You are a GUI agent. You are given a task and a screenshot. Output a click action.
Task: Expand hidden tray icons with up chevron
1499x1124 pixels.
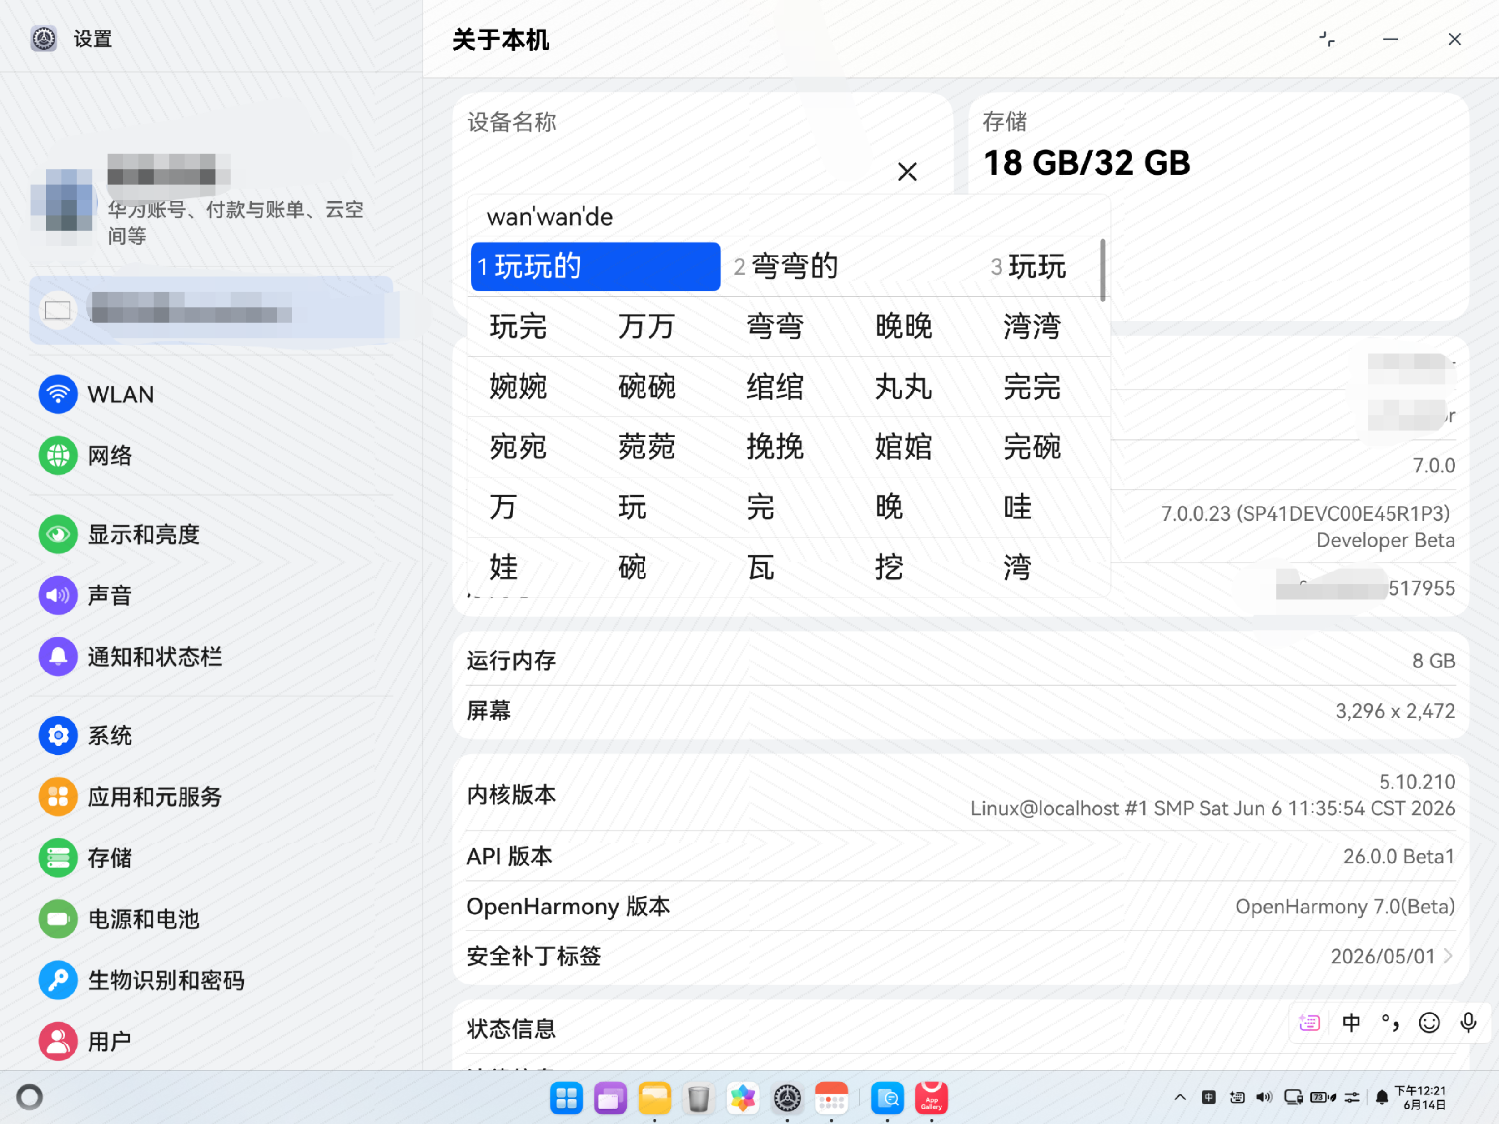coord(1180,1097)
